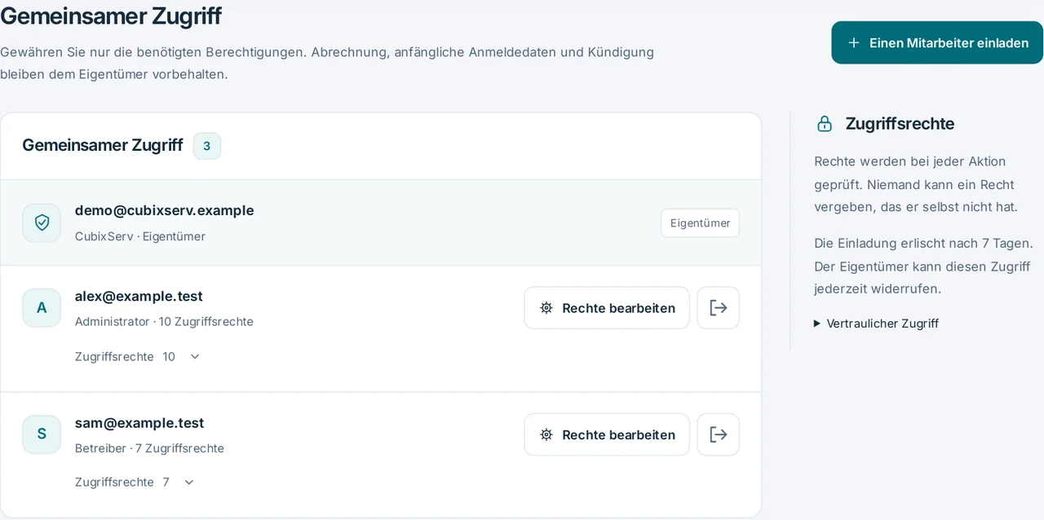Invite a collaborator with Einen Mitarbeiter einladen
The image size is (1044, 520).
tap(937, 42)
